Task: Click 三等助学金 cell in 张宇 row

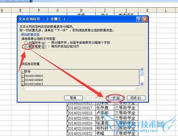Action: coord(126,118)
